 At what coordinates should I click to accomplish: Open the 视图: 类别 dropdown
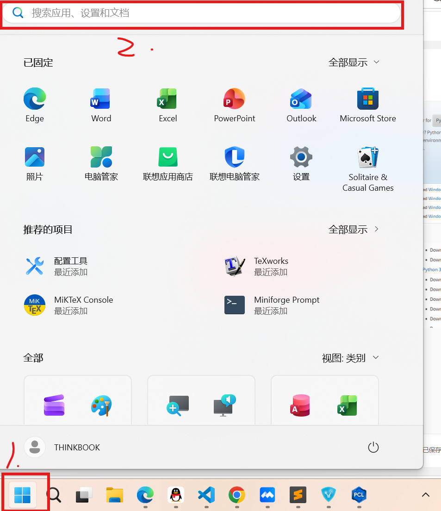pyautogui.click(x=350, y=358)
